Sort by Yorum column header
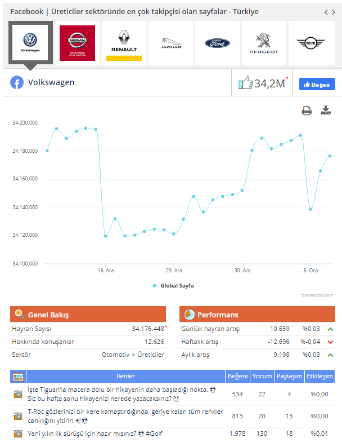Image resolution: width=342 pixels, height=442 pixels. (262, 377)
